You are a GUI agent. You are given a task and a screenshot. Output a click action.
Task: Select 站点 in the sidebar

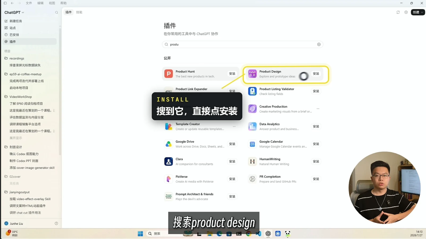(x=30, y=28)
